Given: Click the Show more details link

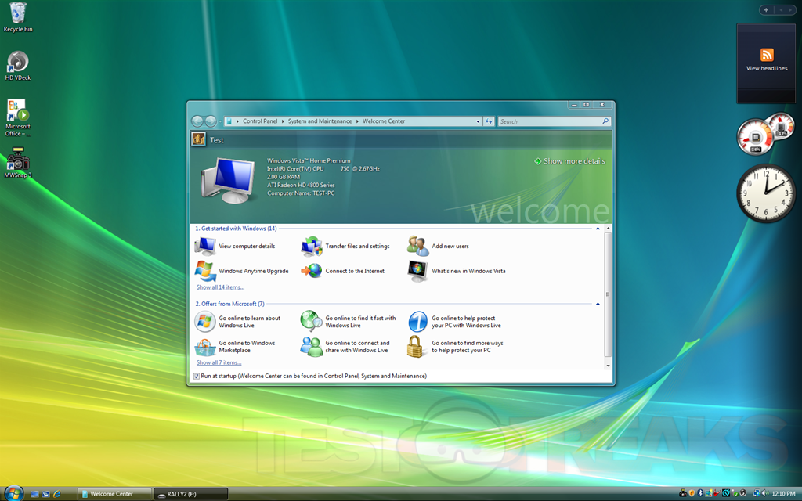Looking at the screenshot, I should (x=574, y=161).
